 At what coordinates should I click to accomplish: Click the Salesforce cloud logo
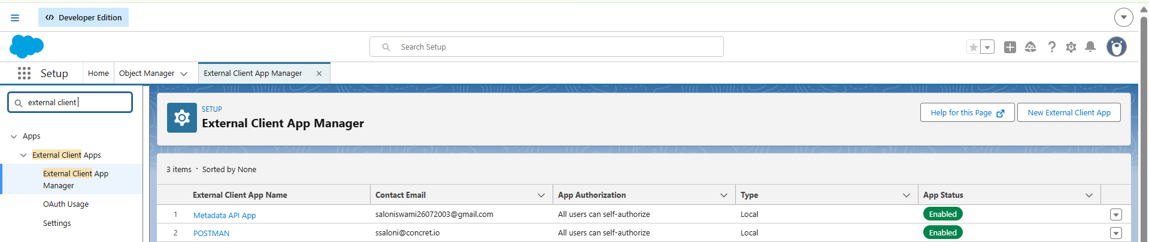[x=26, y=47]
